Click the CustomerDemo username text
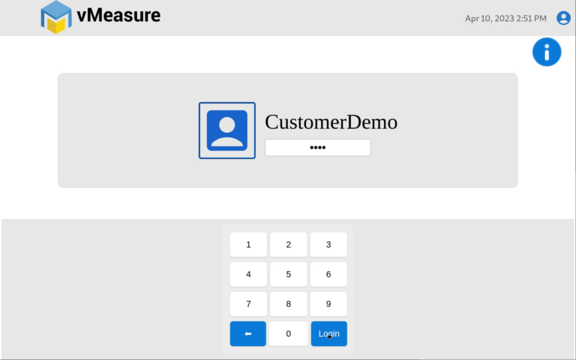576x360 pixels. pyautogui.click(x=331, y=122)
